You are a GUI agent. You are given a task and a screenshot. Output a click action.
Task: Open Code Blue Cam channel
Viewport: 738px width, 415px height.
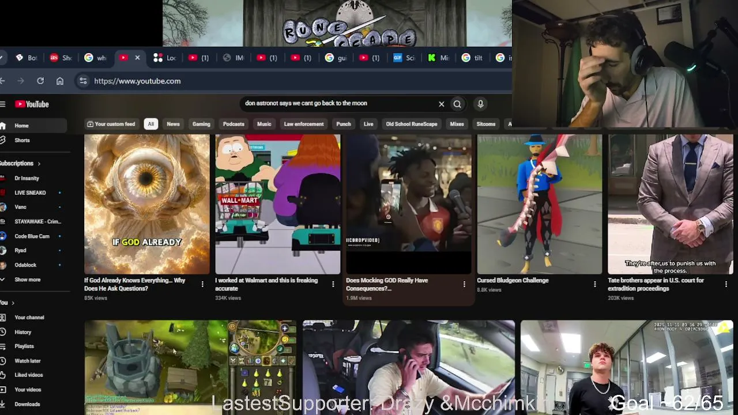pos(33,236)
